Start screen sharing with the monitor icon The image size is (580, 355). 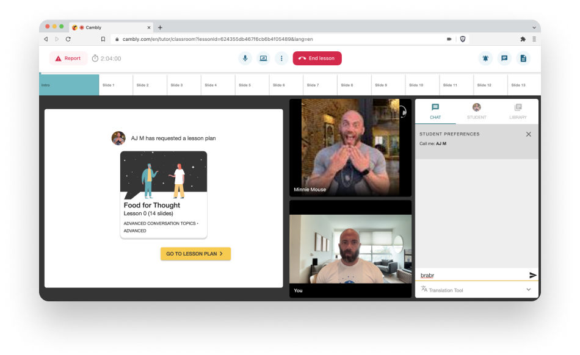pos(263,59)
